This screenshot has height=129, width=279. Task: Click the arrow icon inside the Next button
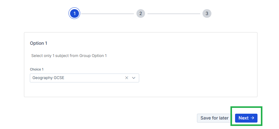(x=252, y=118)
